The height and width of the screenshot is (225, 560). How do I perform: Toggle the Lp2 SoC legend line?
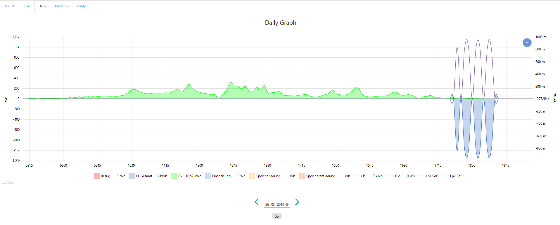(453, 176)
